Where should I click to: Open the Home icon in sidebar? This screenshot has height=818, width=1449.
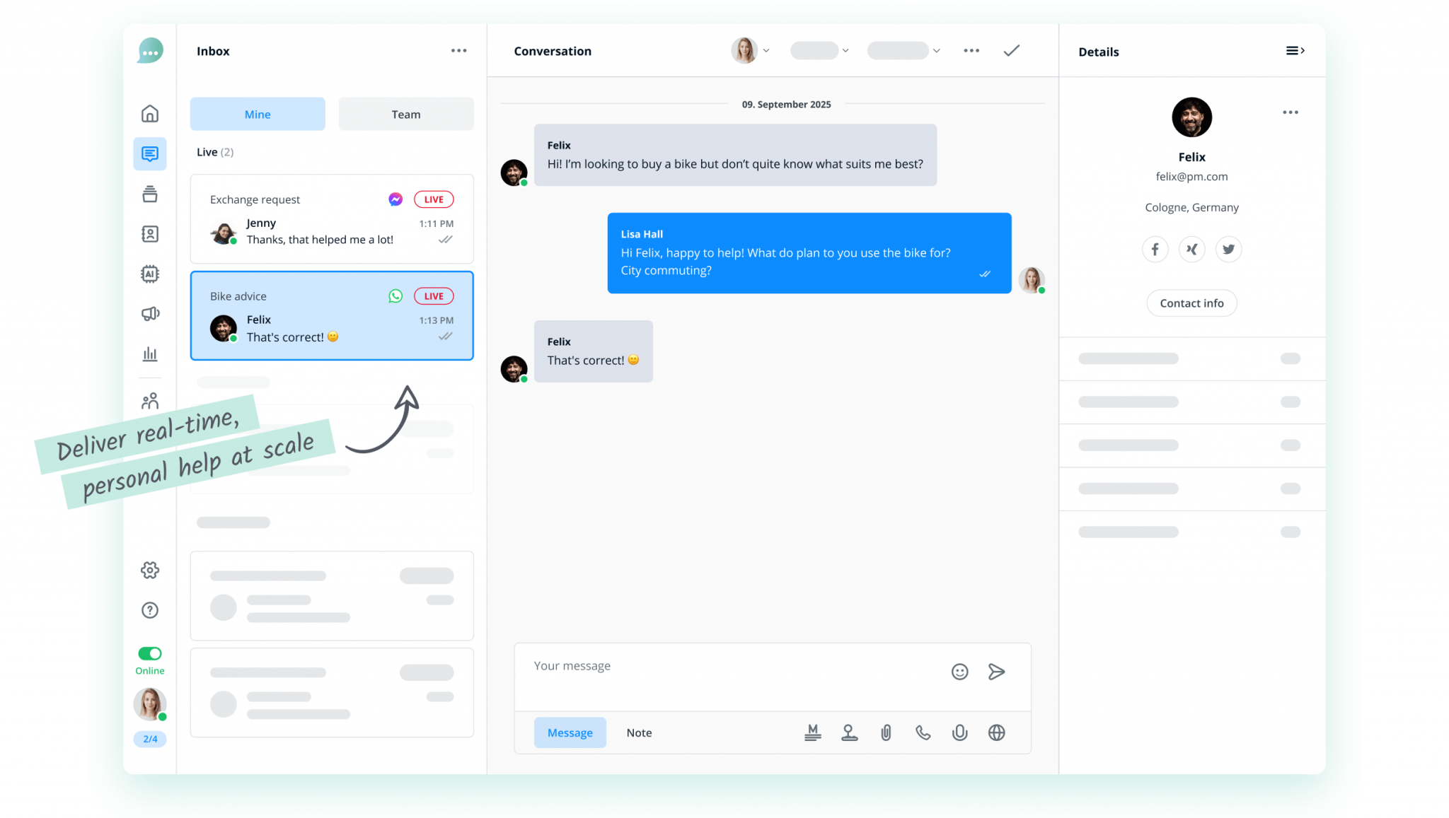[149, 113]
